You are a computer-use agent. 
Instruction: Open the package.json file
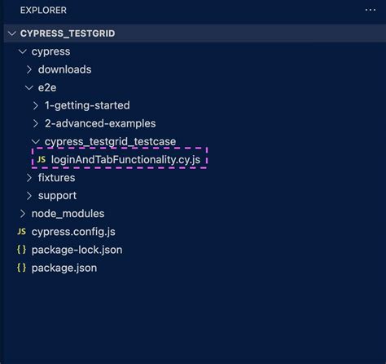point(64,268)
